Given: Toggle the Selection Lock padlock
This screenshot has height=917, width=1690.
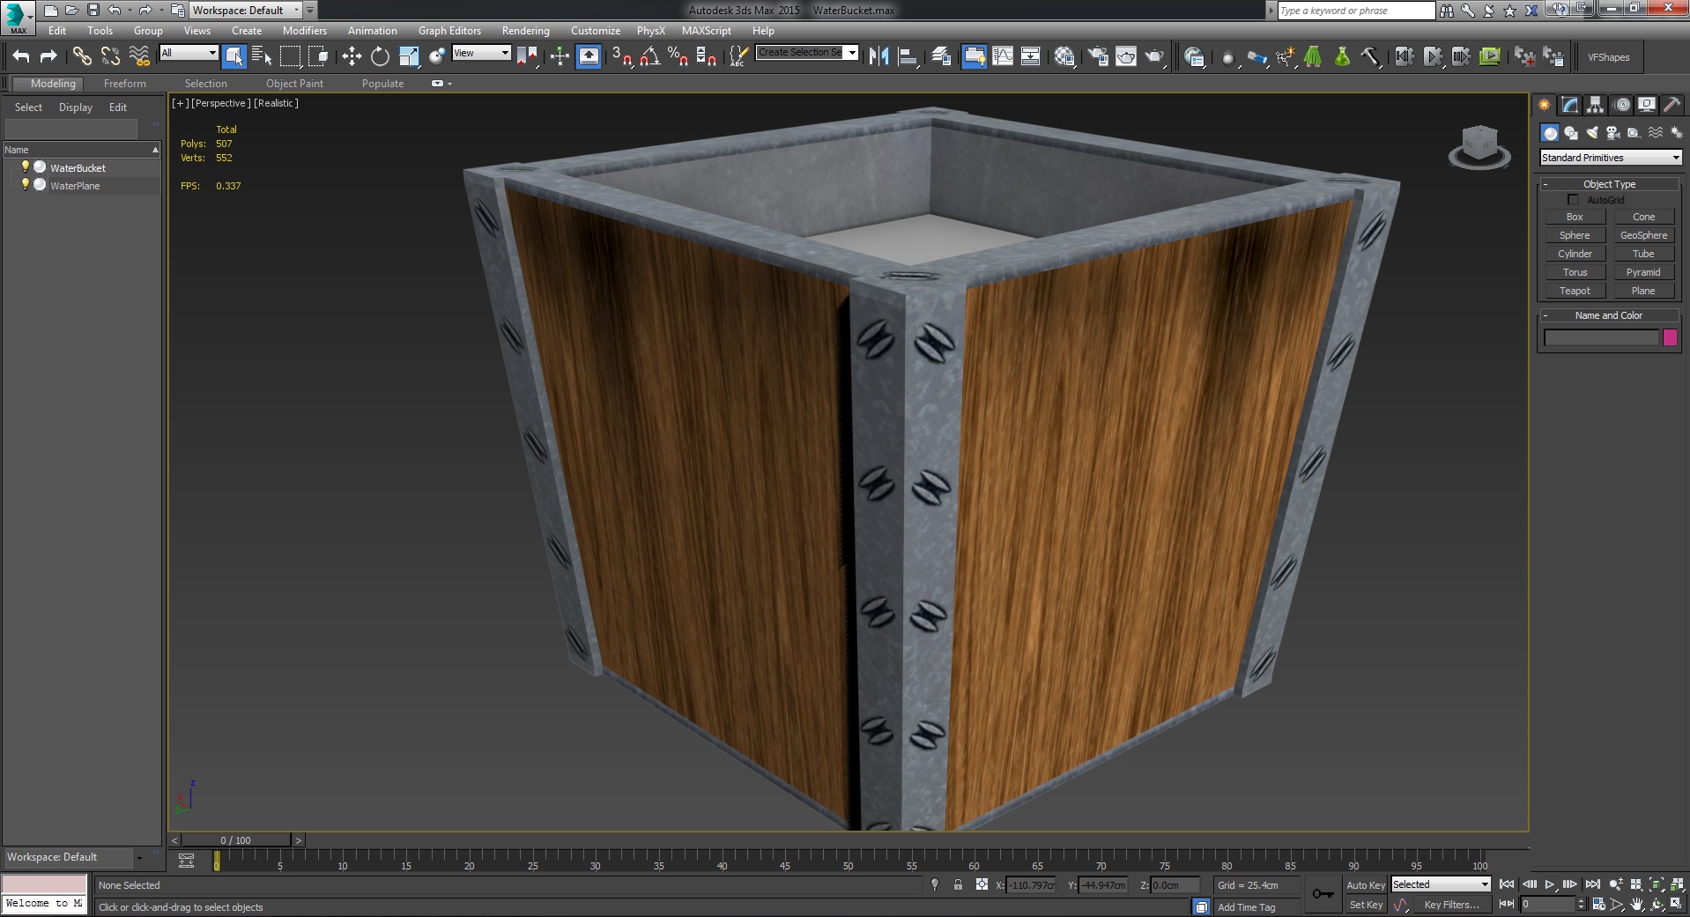Looking at the screenshot, I should click(x=958, y=884).
